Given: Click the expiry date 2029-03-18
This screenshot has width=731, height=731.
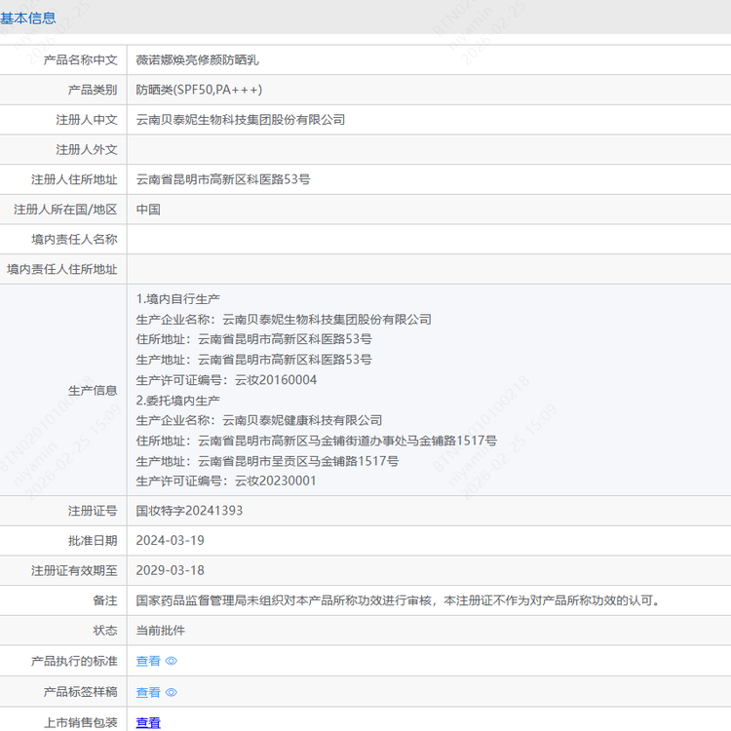Looking at the screenshot, I should click(170, 570).
